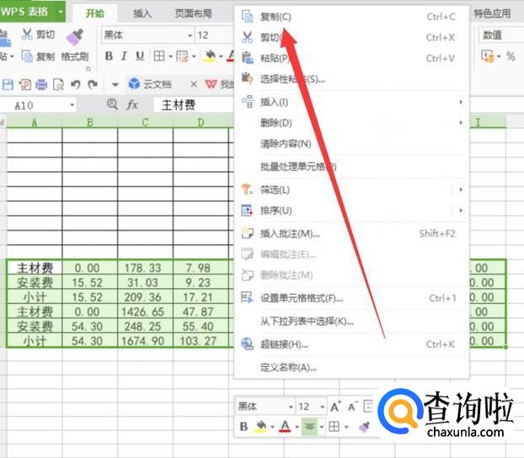Click the Print icon in quick access toolbar
This screenshot has width=524, height=458.
coord(41,84)
